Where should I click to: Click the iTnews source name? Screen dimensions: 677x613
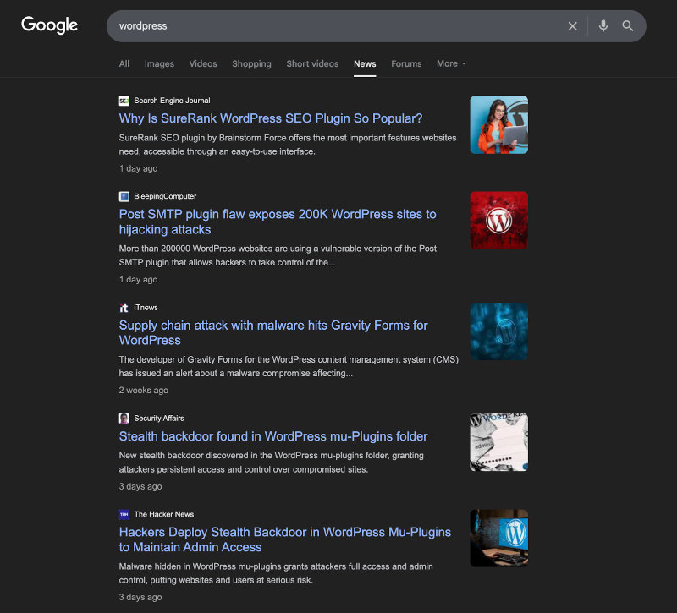146,308
